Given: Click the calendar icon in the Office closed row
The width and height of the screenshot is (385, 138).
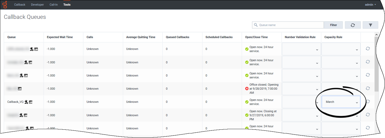Looking at the screenshot, I should coord(20,89).
